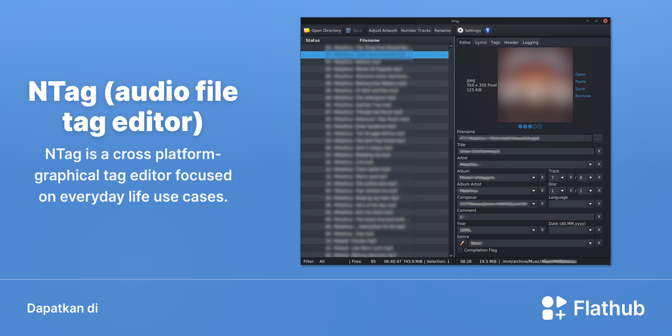
Task: Expand the Date (dd.MM.yyyy) dropdown
Action: 590,230
